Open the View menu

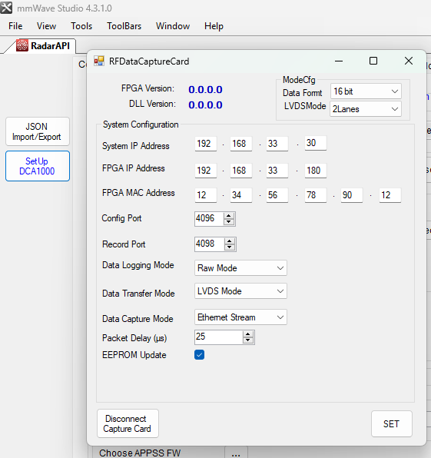(46, 26)
